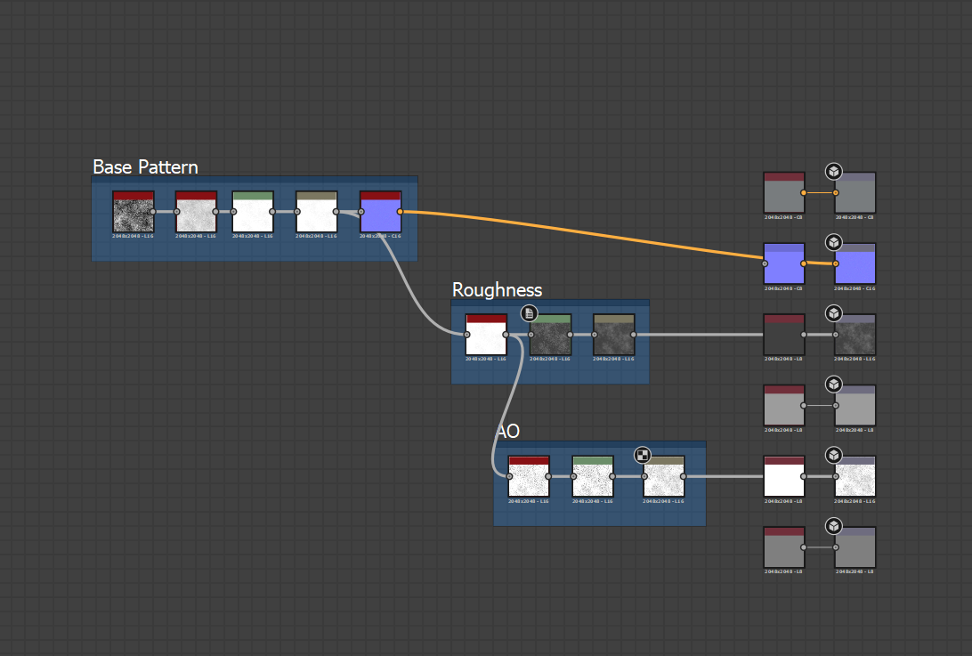The height and width of the screenshot is (656, 972).
Task: Select the purple output node labeled C16
Action: click(x=855, y=263)
